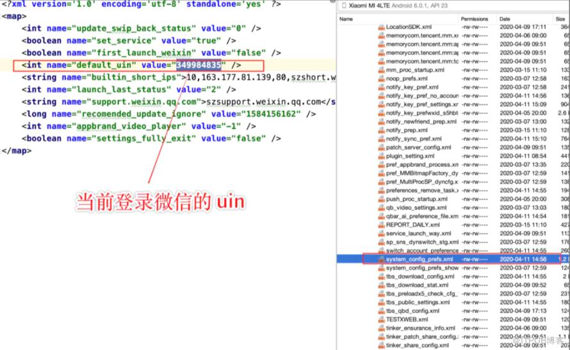570x350 pixels.
Task: Click the file icon beside tbs_download_stat.xml
Action: click(381, 285)
